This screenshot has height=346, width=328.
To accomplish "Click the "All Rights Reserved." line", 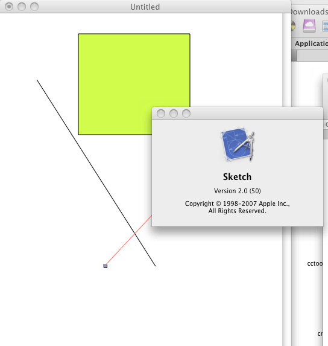I will (x=238, y=211).
